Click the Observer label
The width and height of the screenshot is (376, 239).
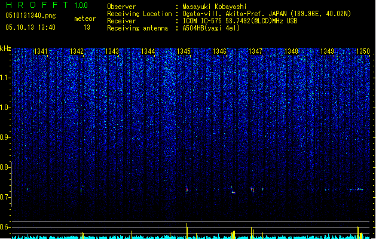121,7
